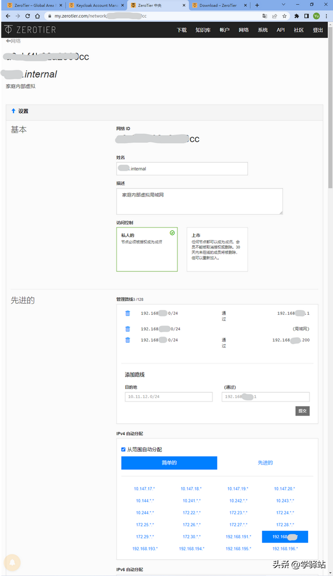The image size is (333, 576).
Task: Open 网络 in the top navigation bar
Action: coord(244,30)
